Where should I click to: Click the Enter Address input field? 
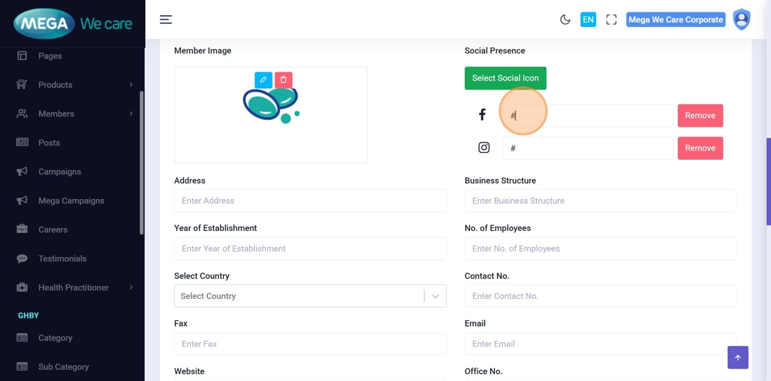point(310,201)
